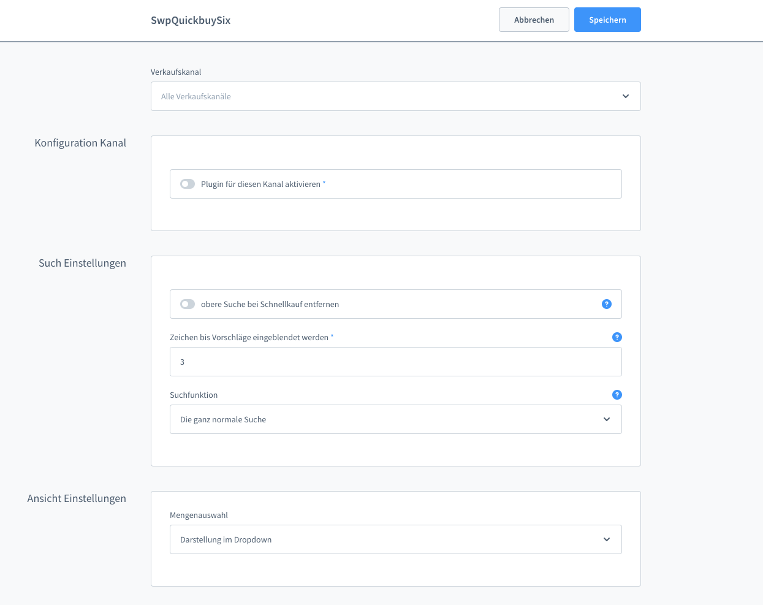
Task: Enable the plugin for this channel toggle
Action: pyautogui.click(x=188, y=184)
